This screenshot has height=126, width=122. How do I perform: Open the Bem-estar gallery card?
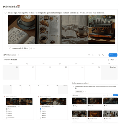pos(111,117)
